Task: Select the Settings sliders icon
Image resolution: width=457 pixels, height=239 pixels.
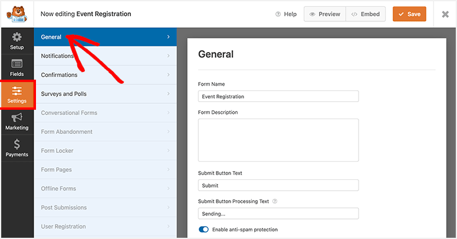Action: tap(17, 91)
